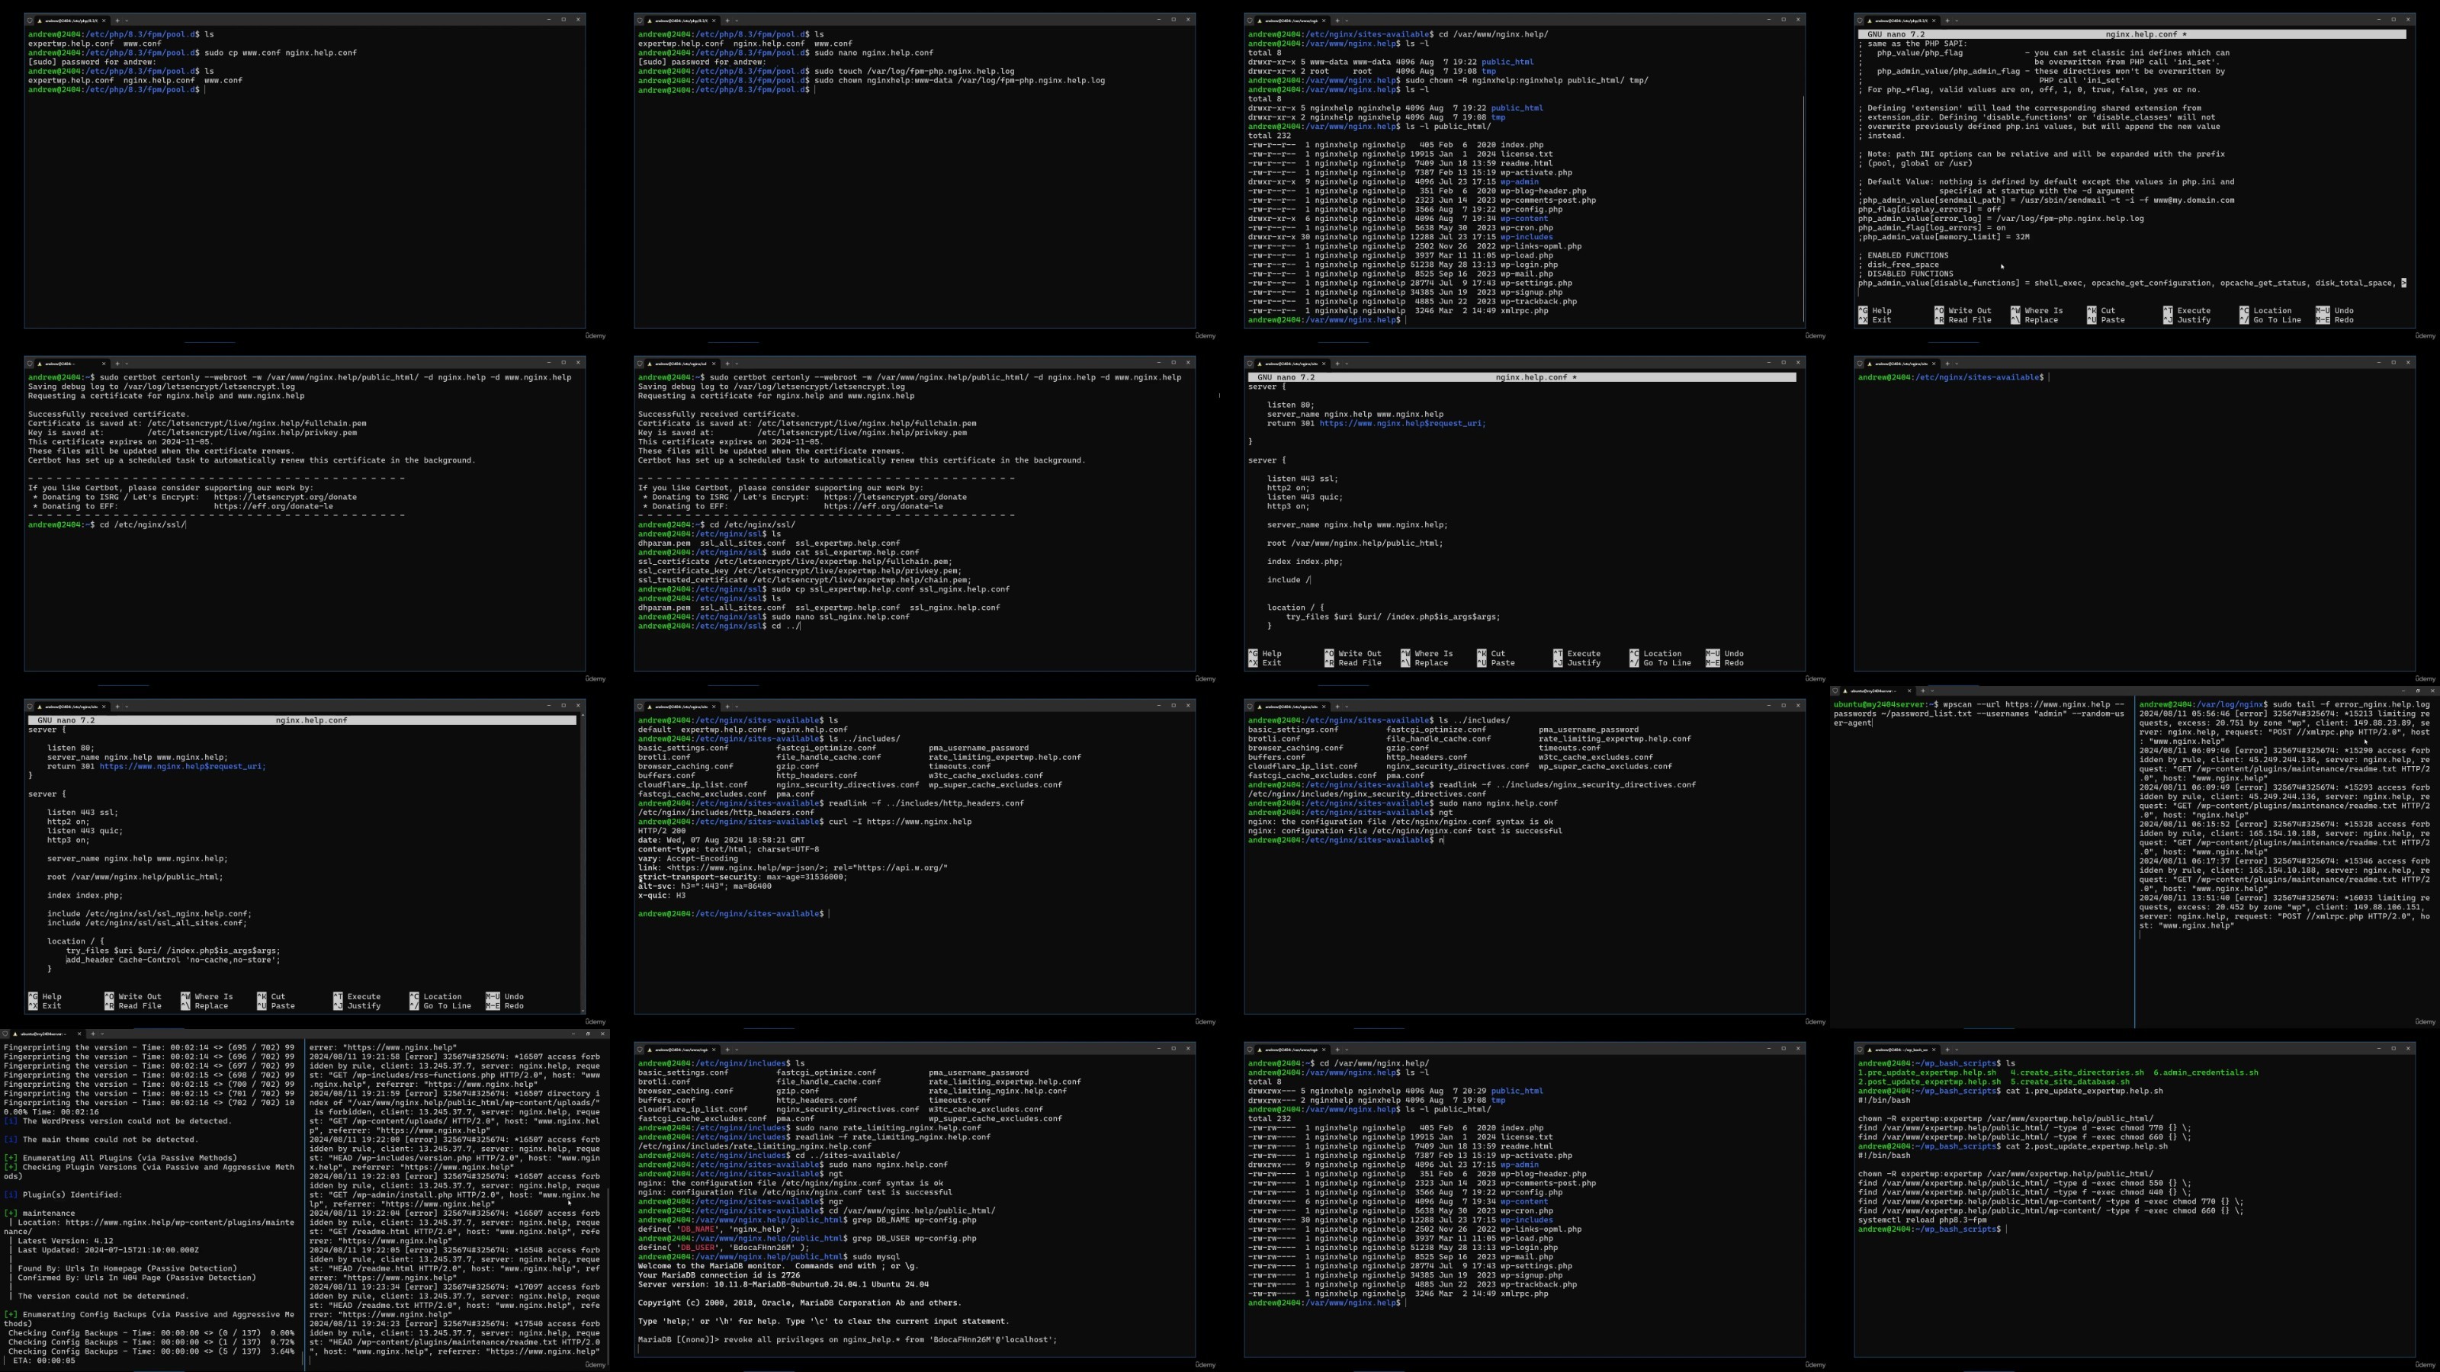
Task: Expand tab dropdown in php_admin_value nano window
Action: 1957,21
